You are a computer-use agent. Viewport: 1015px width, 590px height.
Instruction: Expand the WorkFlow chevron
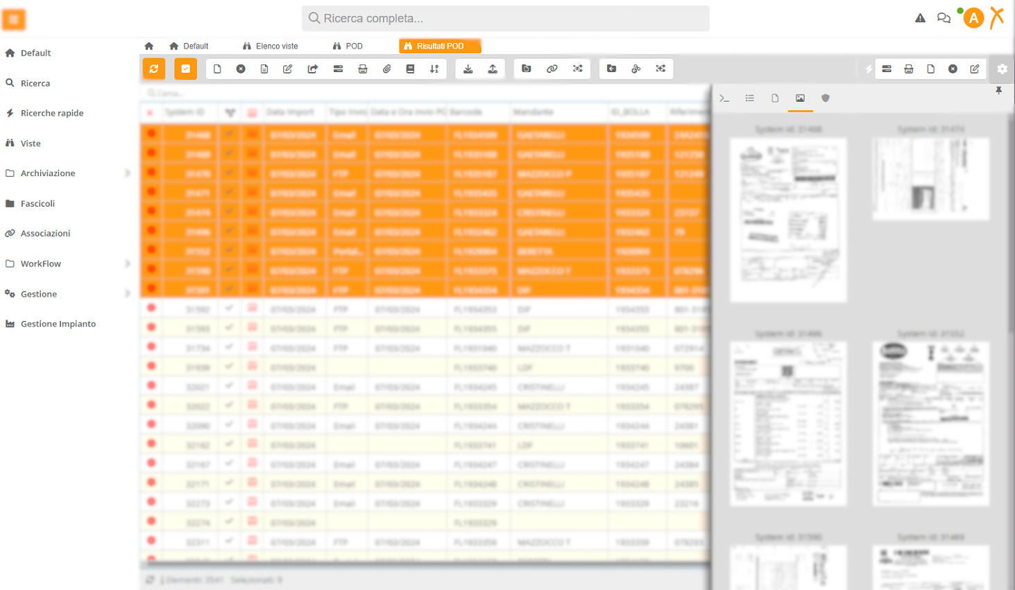128,263
